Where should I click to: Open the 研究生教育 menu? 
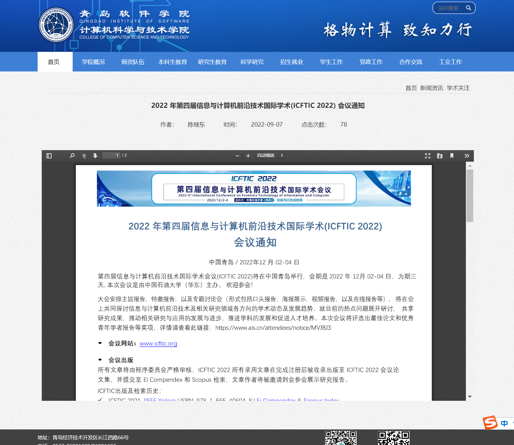point(212,62)
